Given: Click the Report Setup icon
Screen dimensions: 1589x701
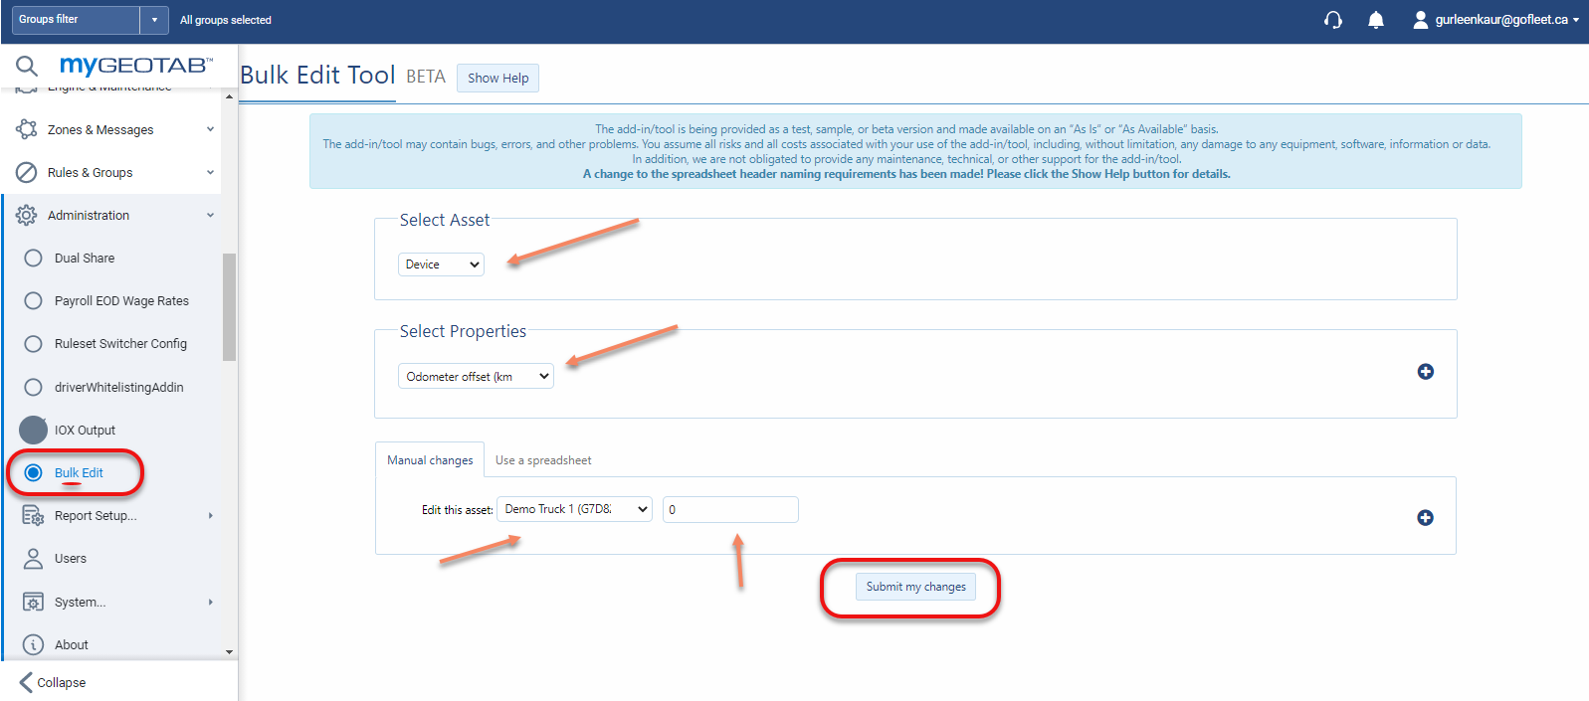Looking at the screenshot, I should [x=33, y=515].
